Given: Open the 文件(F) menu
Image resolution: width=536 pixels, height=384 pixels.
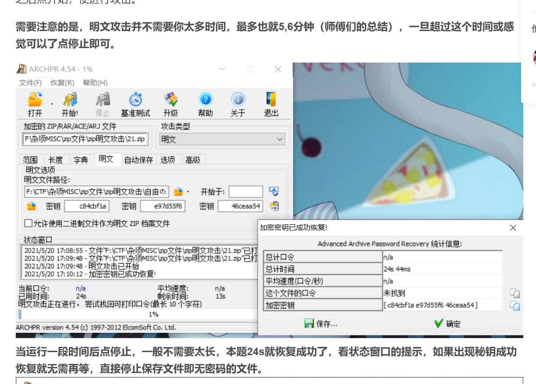Looking at the screenshot, I should pyautogui.click(x=30, y=83).
